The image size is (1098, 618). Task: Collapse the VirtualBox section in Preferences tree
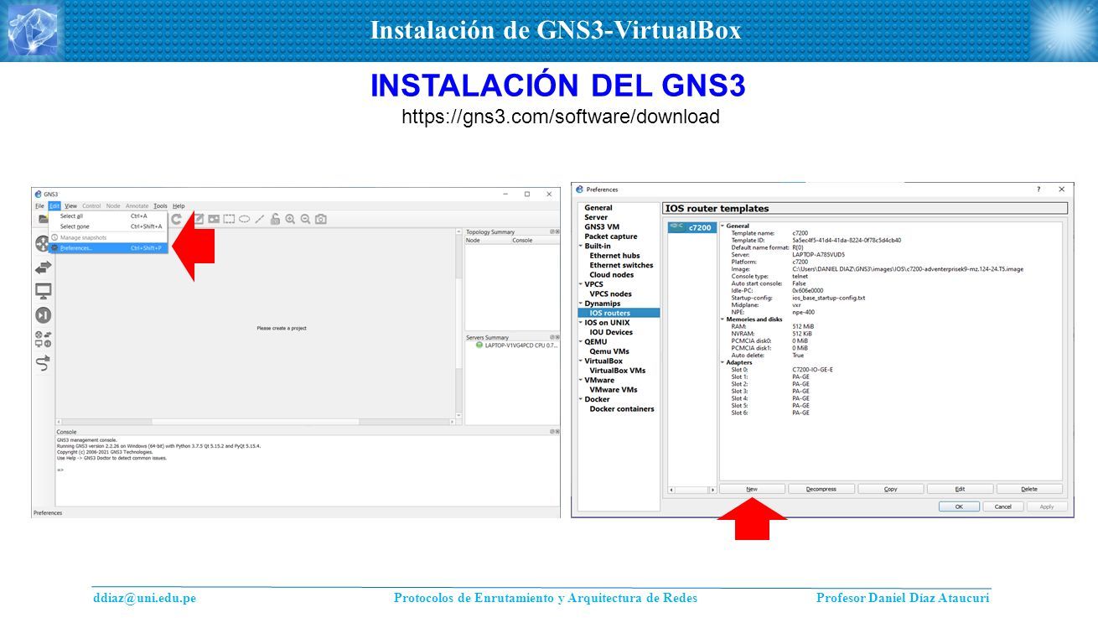[x=581, y=361]
